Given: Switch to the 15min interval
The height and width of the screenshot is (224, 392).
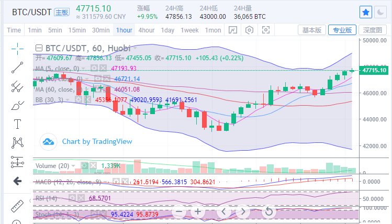Looking at the screenshot, I should [x=77, y=30].
